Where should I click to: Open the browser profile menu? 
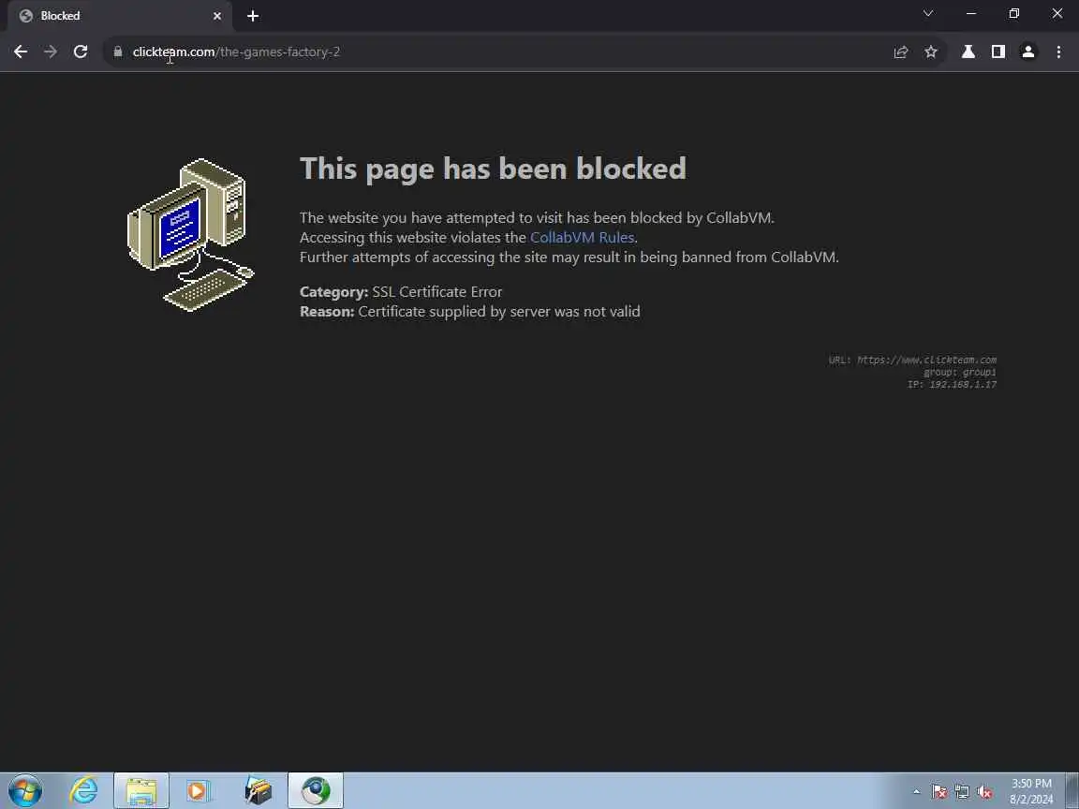pyautogui.click(x=1028, y=51)
